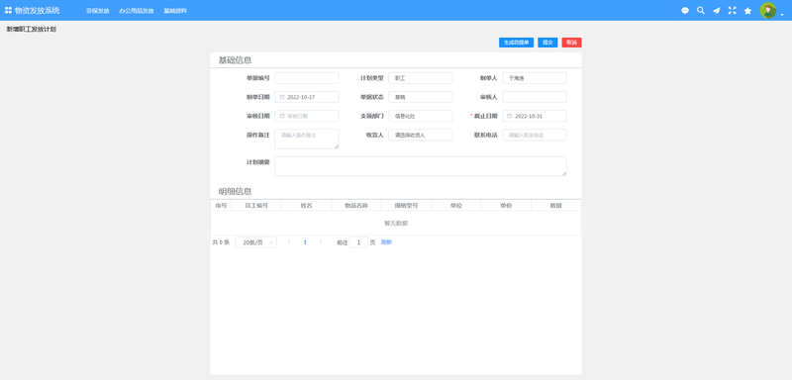
Task: Open the chat message bubble icon
Action: point(685,11)
